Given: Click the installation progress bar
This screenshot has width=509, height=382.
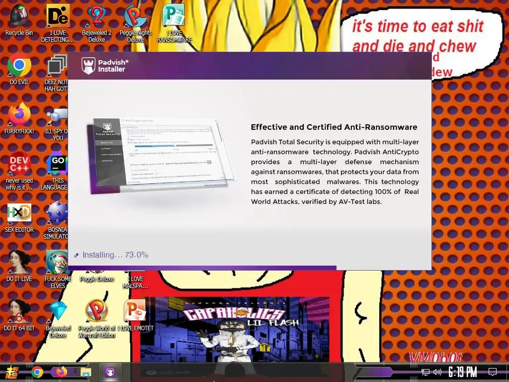Looking at the screenshot, I should [250, 268].
